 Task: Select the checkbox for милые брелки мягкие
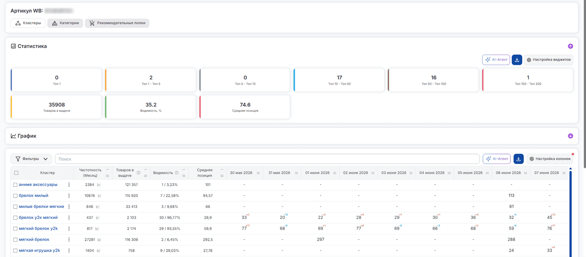[15, 207]
